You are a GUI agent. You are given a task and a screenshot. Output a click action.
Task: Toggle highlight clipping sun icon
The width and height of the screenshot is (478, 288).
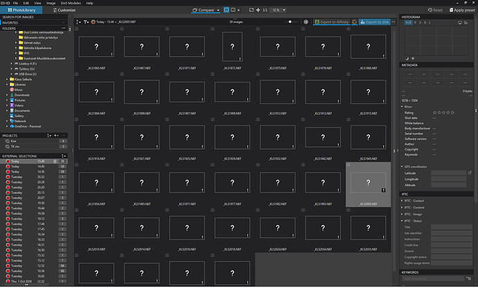click(x=413, y=58)
